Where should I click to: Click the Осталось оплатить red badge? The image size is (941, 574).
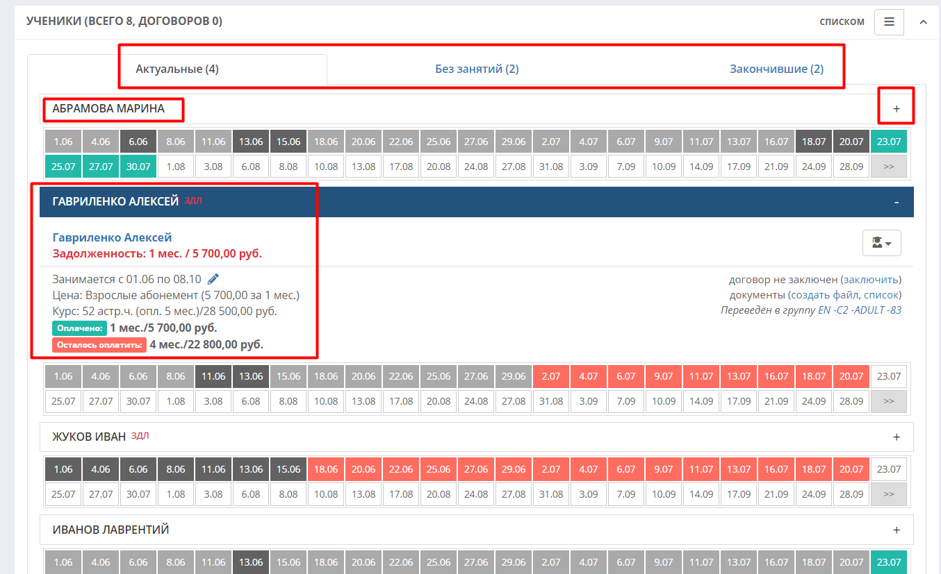coord(99,344)
